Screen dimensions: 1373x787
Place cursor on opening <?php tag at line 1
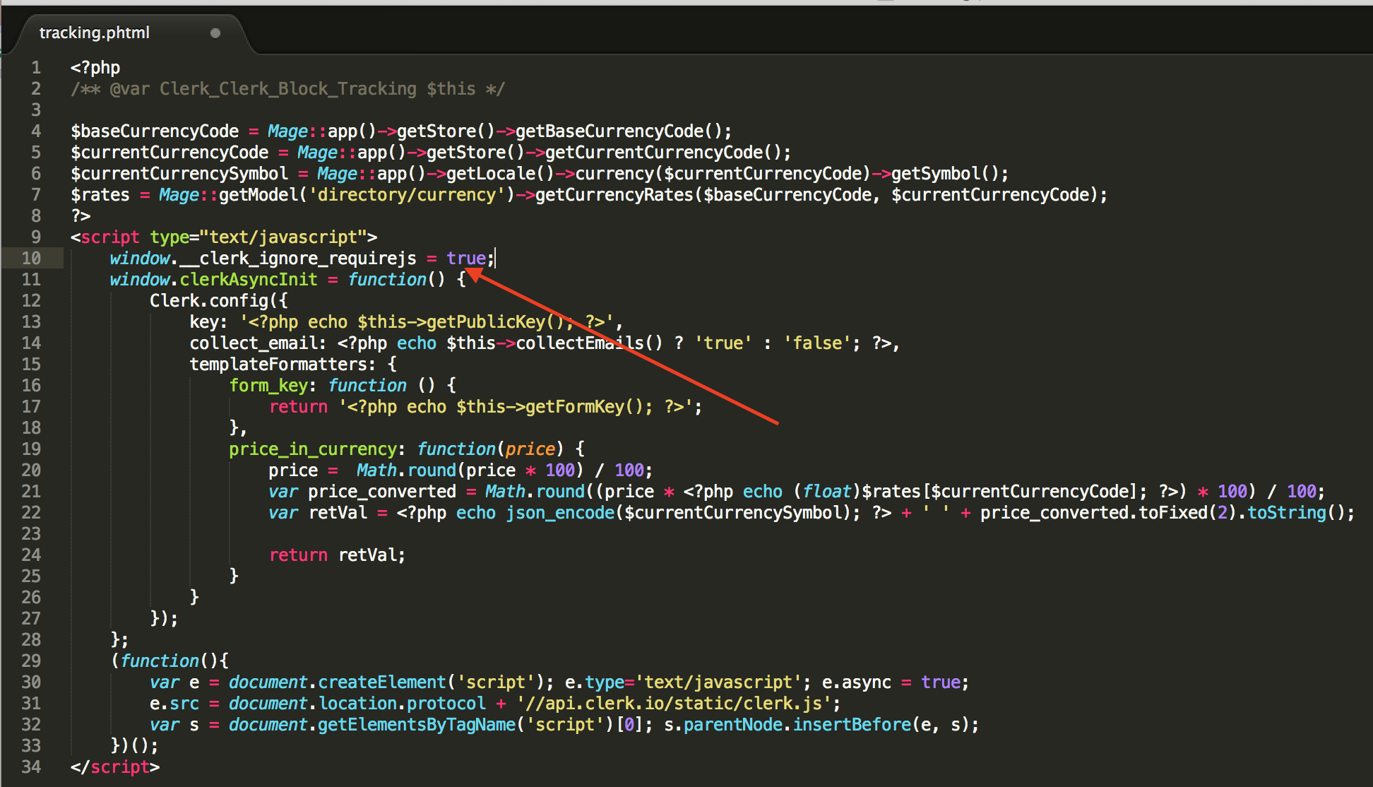point(95,68)
